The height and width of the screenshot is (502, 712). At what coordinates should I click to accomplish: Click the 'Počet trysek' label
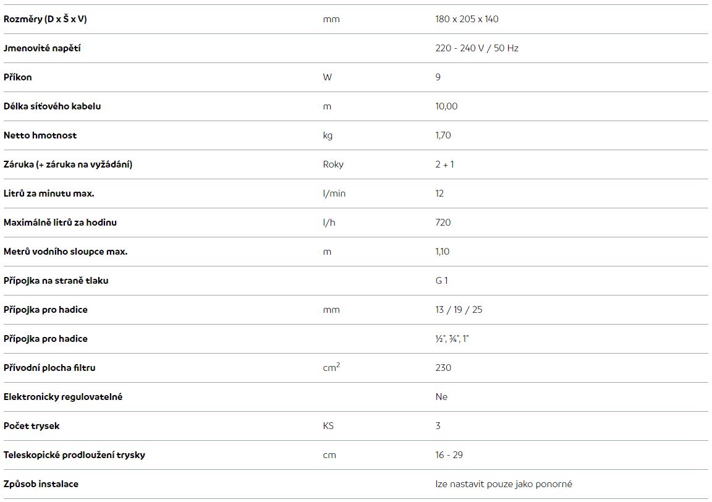click(32, 426)
